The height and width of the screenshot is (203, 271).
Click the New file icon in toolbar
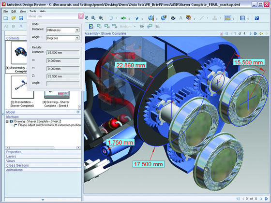[x=6, y=18]
